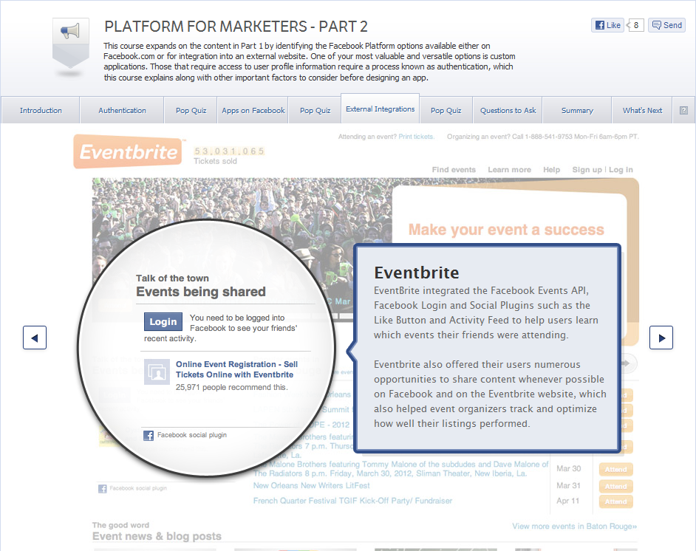Go to previous slide with left arrow
696x551 pixels.
click(35, 338)
